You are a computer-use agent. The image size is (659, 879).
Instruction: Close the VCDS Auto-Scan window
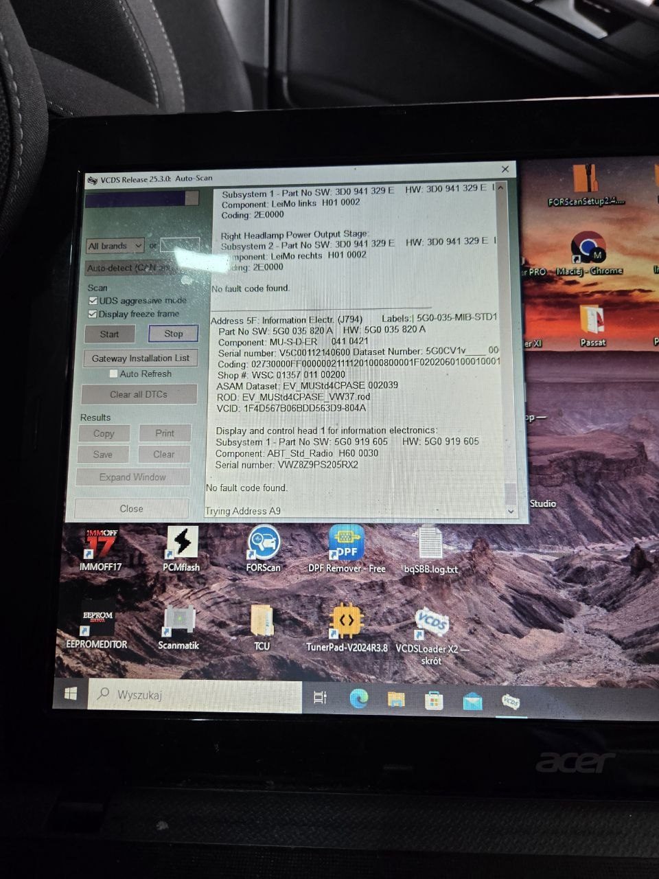[x=505, y=169]
